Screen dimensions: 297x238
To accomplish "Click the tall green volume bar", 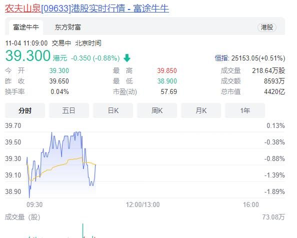I will (83, 230).
